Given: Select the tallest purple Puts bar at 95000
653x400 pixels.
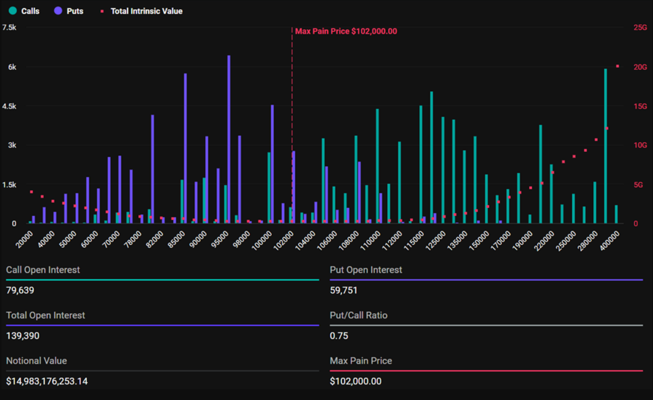Looking at the screenshot, I should point(229,139).
